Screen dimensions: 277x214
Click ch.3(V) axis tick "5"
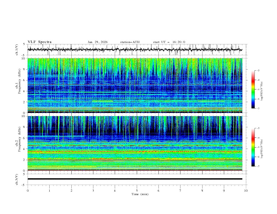24,174
